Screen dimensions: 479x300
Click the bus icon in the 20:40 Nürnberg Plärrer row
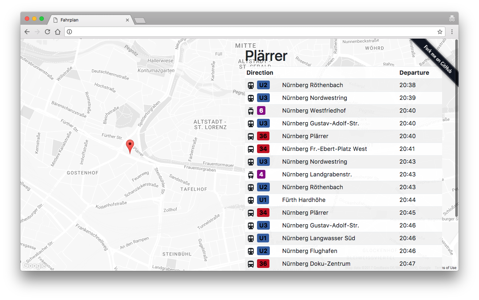coord(251,136)
